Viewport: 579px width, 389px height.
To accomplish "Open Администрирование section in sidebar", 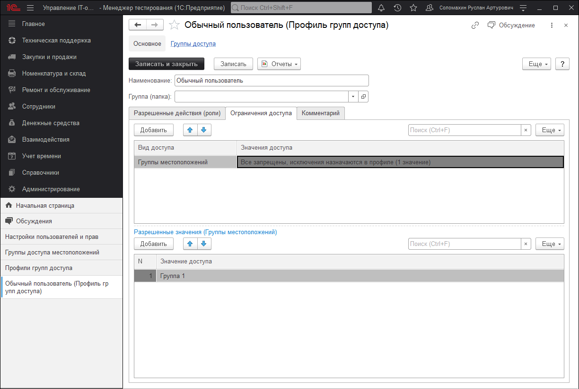I will point(51,189).
